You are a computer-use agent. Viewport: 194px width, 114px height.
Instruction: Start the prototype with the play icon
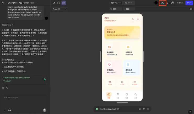[x=168, y=3]
